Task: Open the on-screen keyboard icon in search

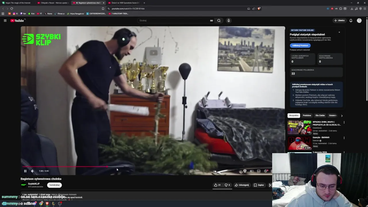Action: (211, 20)
